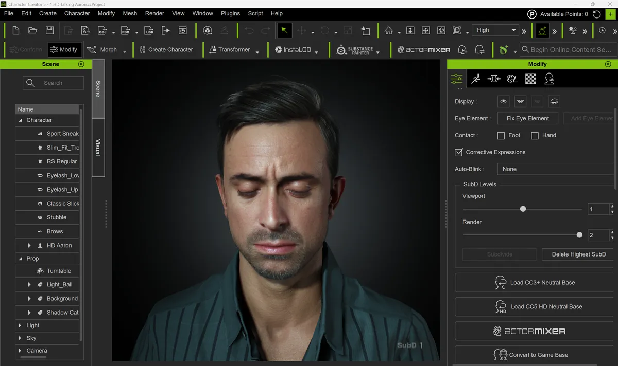Switch to the Visual side tab
This screenshot has height=366, width=618.
[x=98, y=148]
